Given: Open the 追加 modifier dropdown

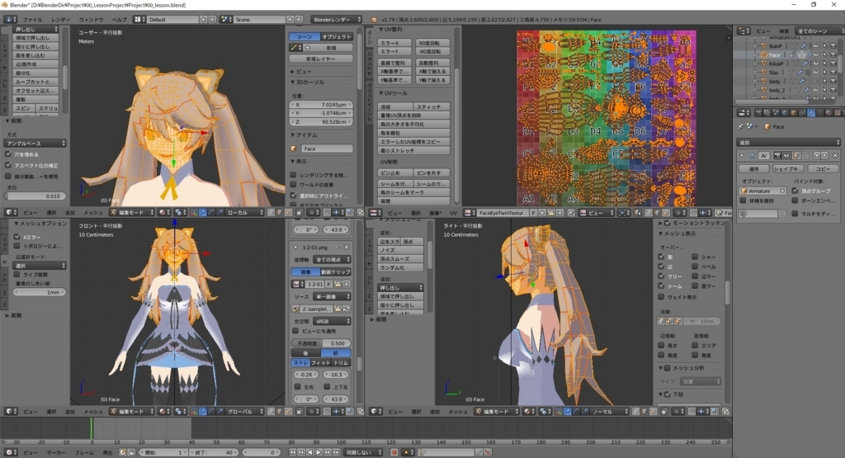Looking at the screenshot, I should pos(788,142).
